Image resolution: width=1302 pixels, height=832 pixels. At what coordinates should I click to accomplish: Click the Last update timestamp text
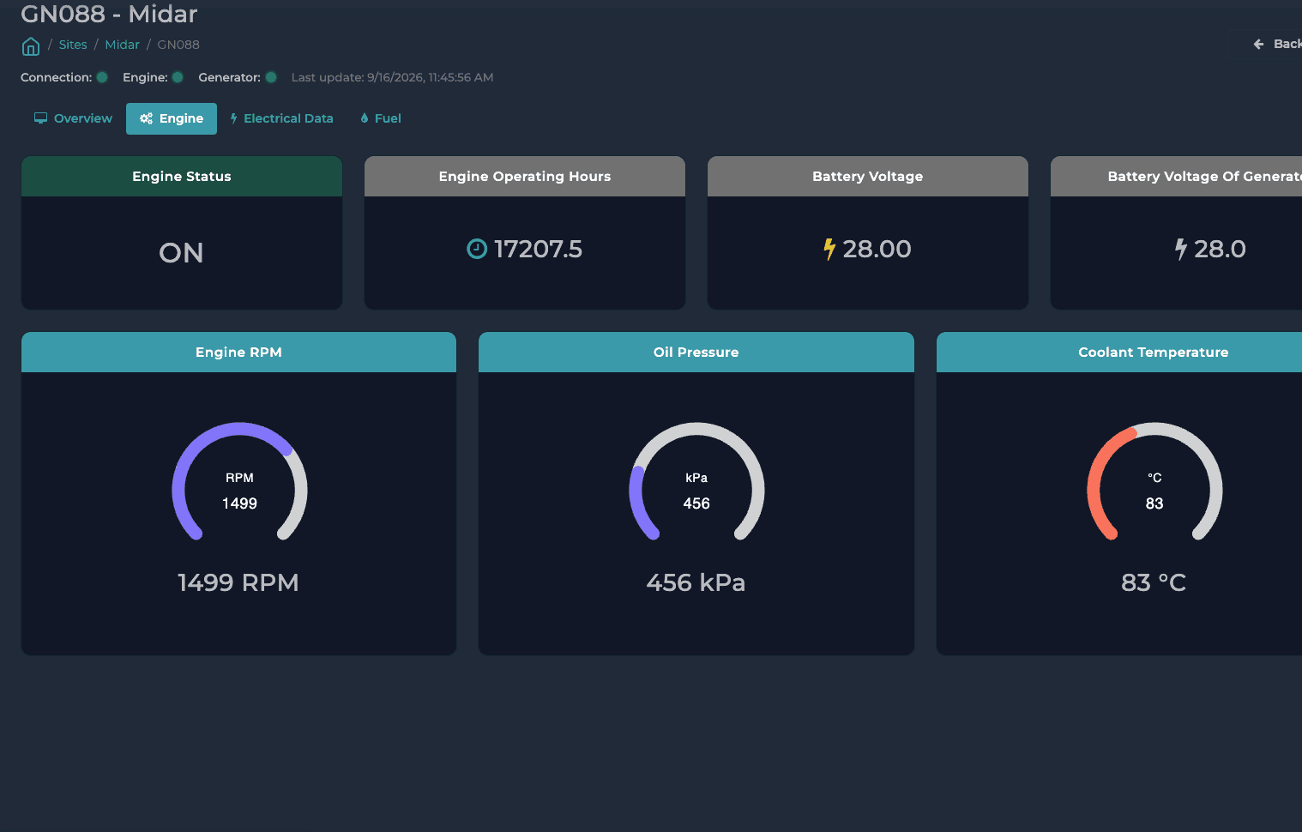pyautogui.click(x=392, y=77)
